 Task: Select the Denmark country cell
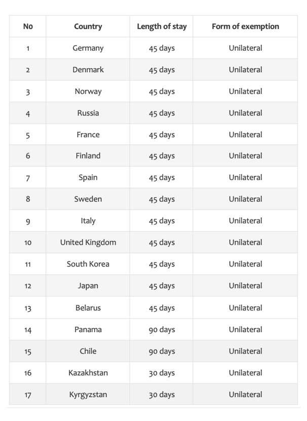pyautogui.click(x=88, y=69)
